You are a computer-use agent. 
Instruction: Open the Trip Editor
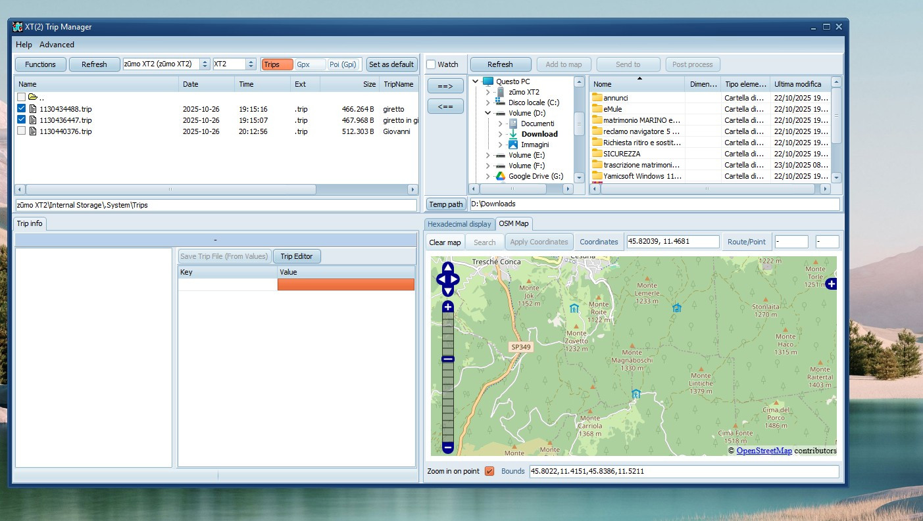[x=297, y=256]
